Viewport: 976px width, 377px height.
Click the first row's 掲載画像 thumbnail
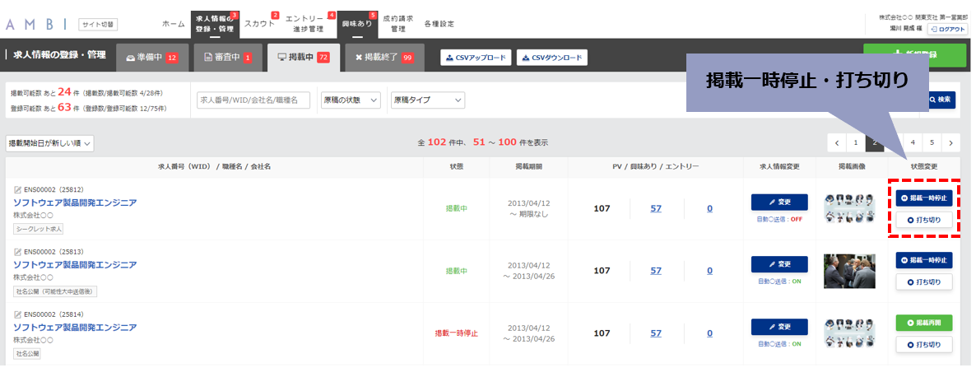pyautogui.click(x=849, y=208)
